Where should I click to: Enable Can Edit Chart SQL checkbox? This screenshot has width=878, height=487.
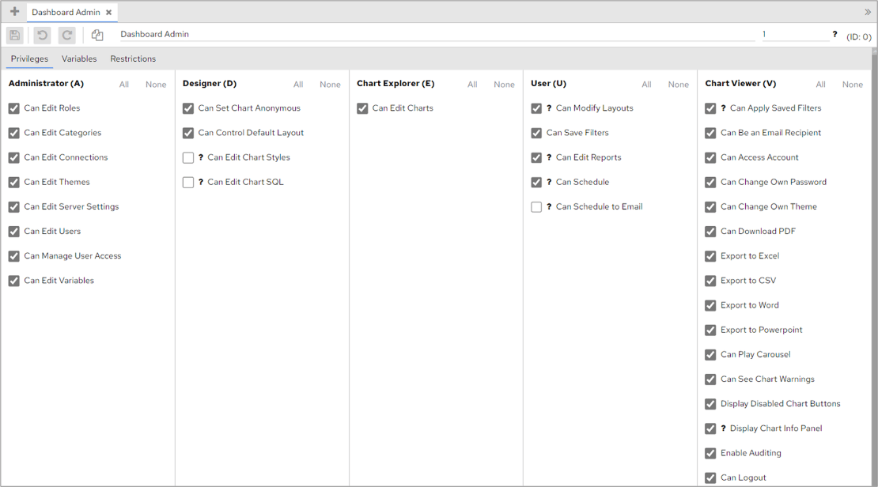[x=188, y=183]
